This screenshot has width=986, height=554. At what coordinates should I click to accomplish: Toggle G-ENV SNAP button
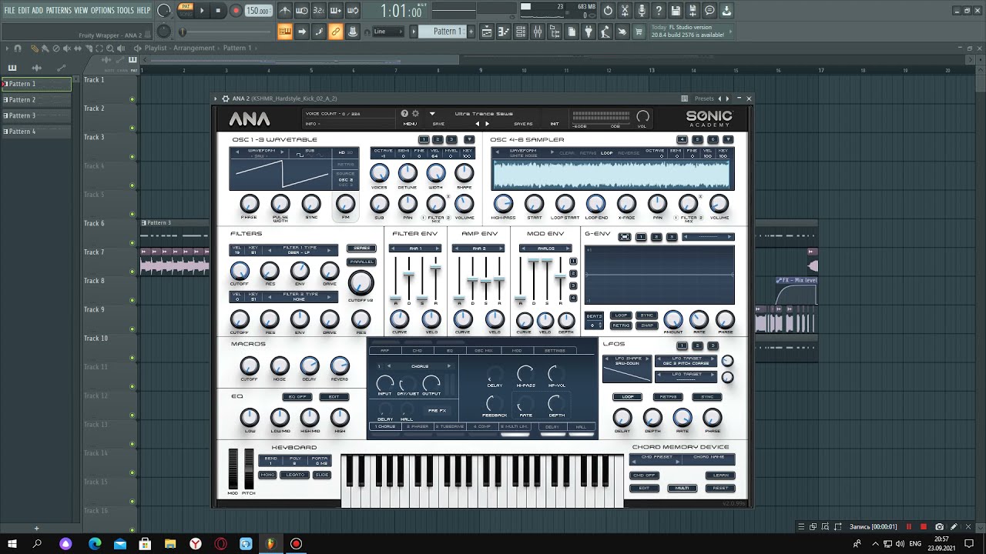coord(647,325)
